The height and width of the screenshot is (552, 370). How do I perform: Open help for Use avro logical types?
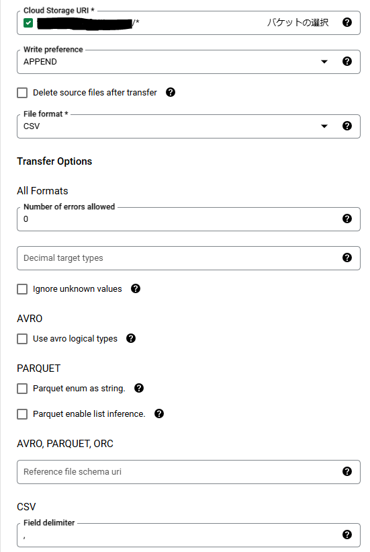131,339
